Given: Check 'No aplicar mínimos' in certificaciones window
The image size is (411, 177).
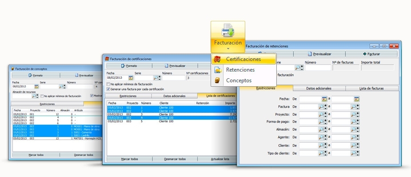Looking at the screenshot, I should pyautogui.click(x=108, y=84).
